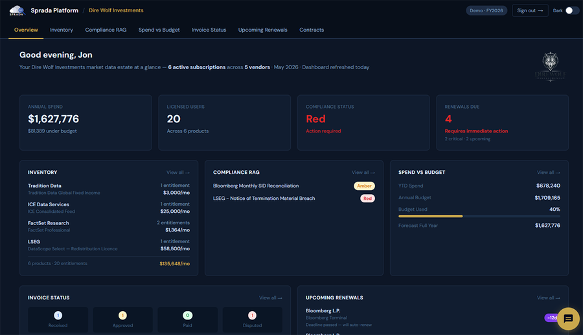The width and height of the screenshot is (583, 335).
Task: Click the Sign out button
Action: (x=530, y=10)
